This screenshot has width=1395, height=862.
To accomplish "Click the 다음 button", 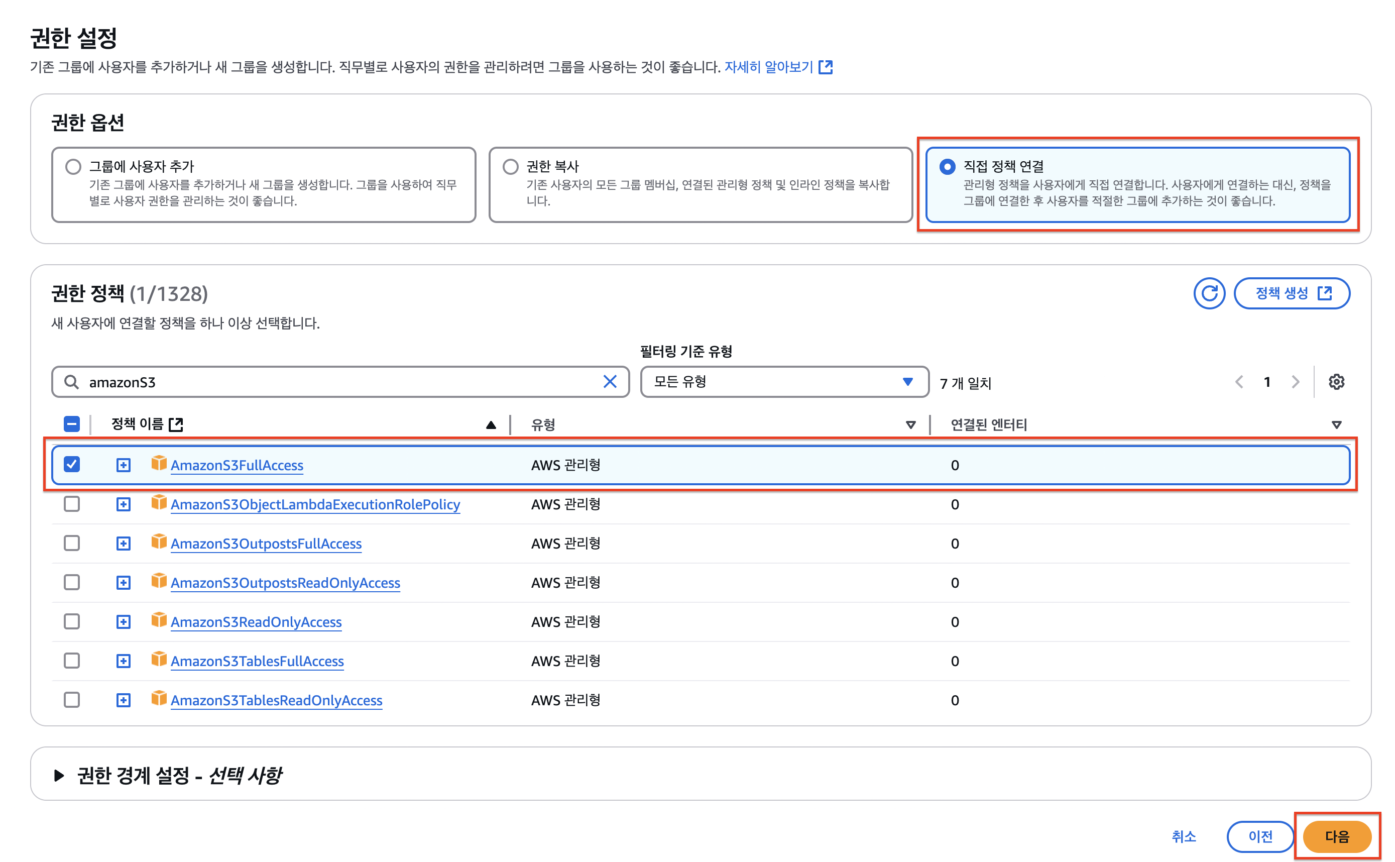I will [1336, 836].
